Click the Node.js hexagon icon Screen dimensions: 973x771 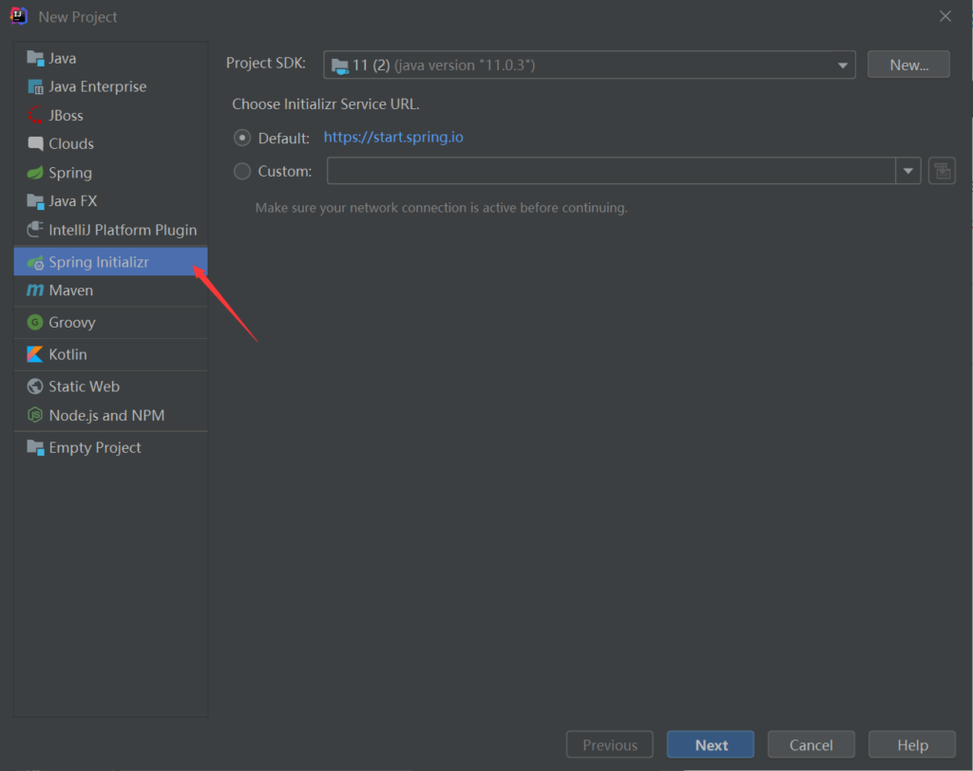pyautogui.click(x=35, y=415)
